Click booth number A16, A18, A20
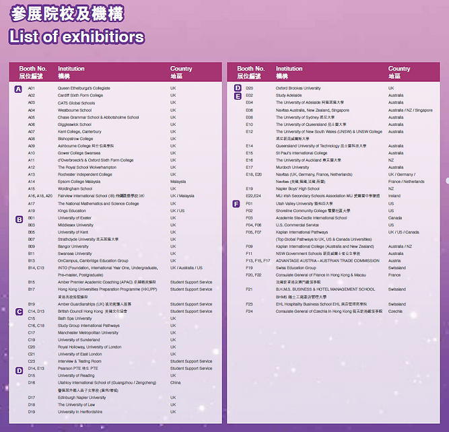This screenshot has width=449, height=432. [40, 196]
